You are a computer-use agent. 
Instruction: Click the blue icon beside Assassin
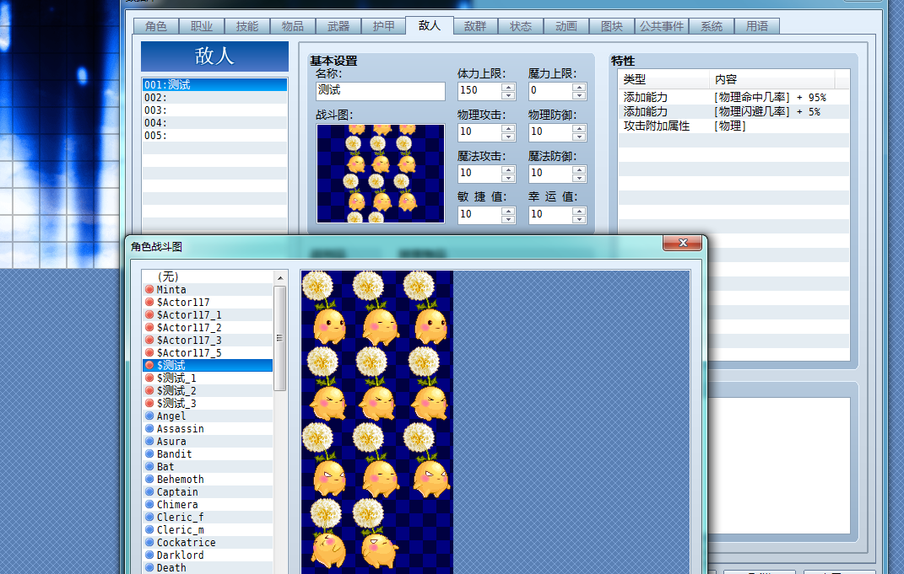tap(149, 429)
